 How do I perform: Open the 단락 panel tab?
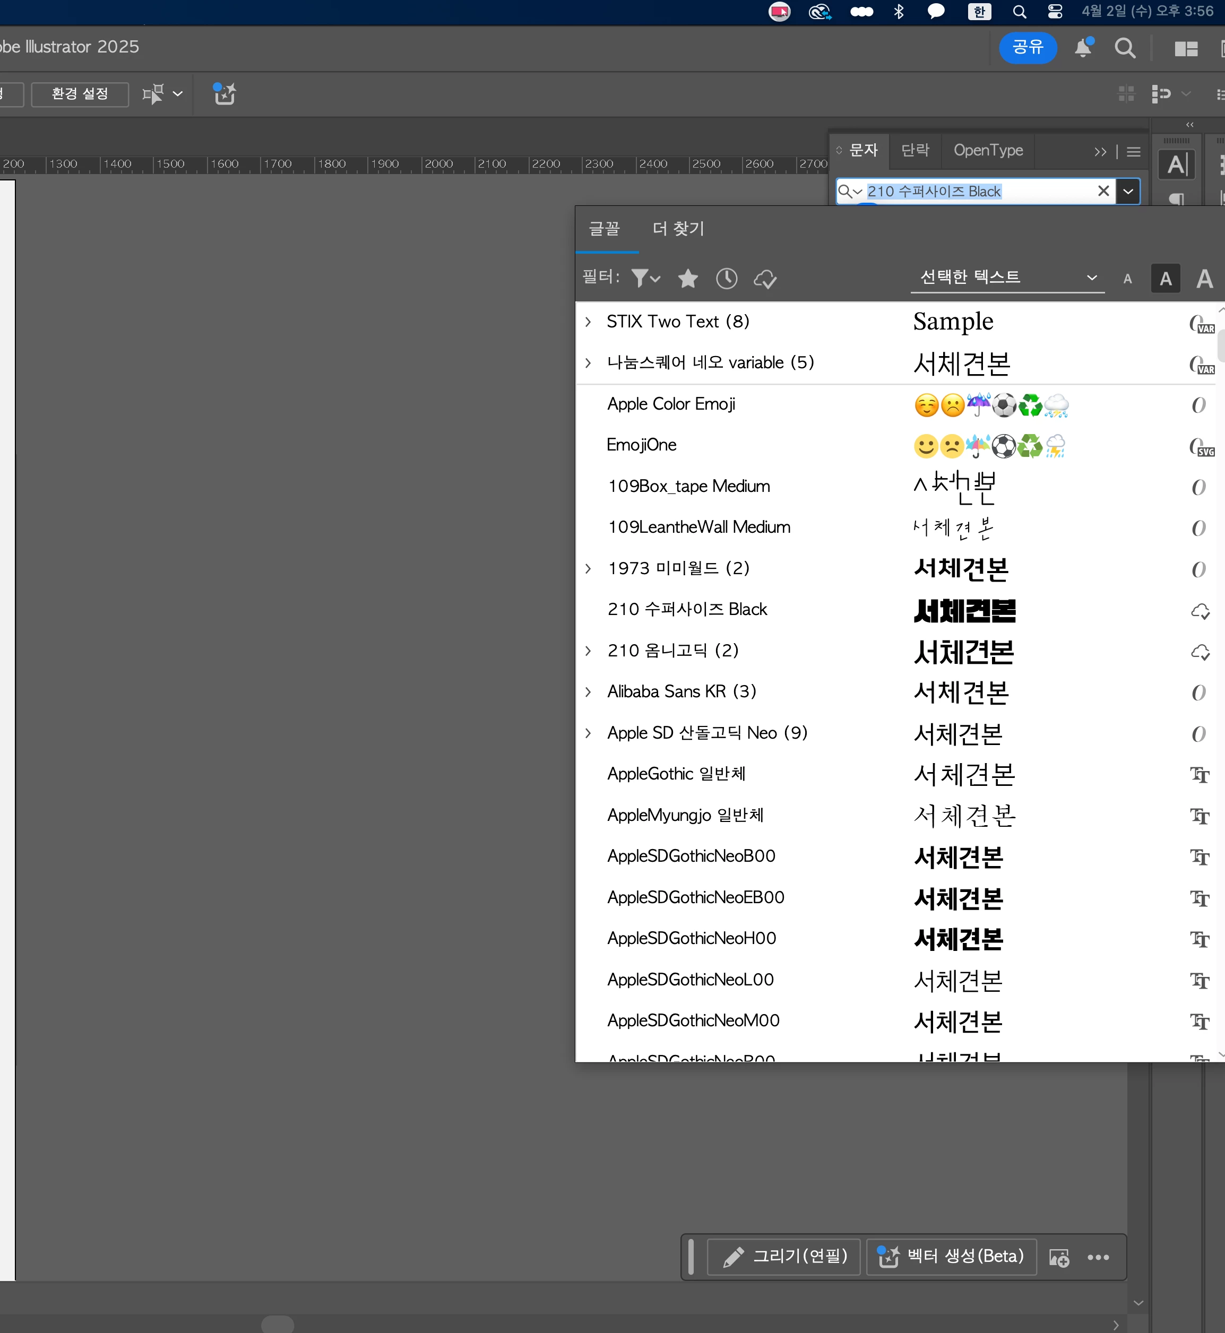(915, 151)
